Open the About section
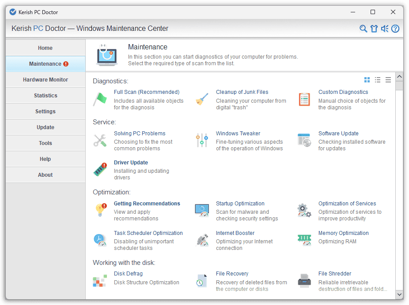409x305 pixels. point(45,175)
